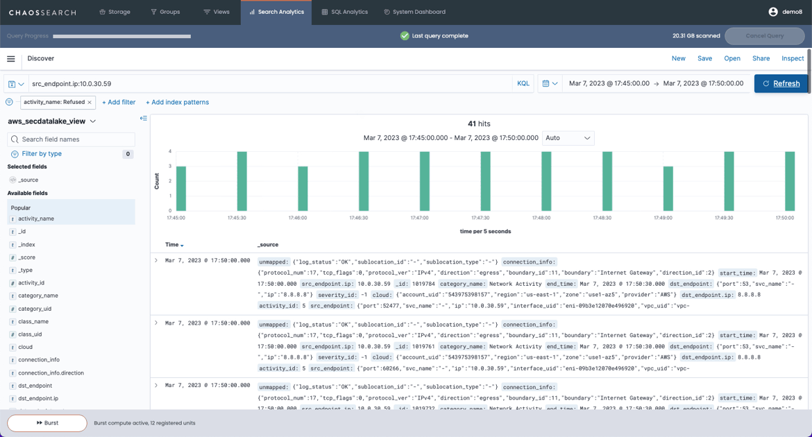Click Add filter link
812x437 pixels.
pyautogui.click(x=119, y=103)
